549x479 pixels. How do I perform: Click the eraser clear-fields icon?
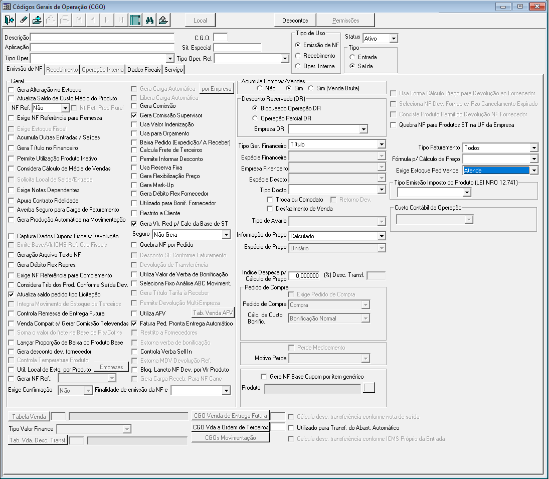click(23, 20)
